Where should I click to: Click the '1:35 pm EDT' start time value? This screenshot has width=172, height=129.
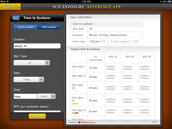pos(97,42)
